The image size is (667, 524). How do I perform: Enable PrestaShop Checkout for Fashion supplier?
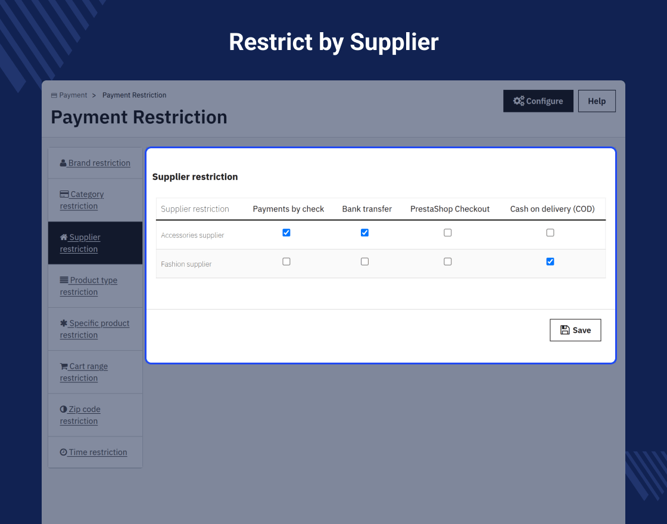tap(447, 261)
